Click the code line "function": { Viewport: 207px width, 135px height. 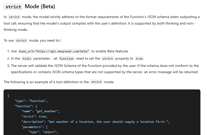point(26,106)
